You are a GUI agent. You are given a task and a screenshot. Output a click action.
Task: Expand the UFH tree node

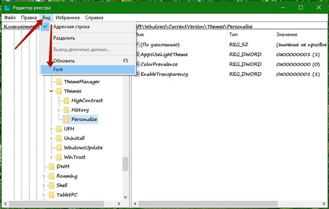click(52, 129)
